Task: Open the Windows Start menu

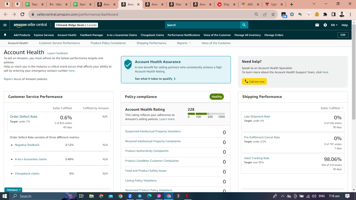Action: (5, 196)
